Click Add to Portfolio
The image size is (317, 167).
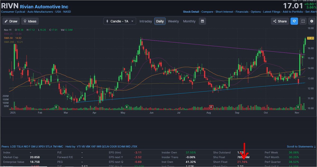[x=293, y=12]
